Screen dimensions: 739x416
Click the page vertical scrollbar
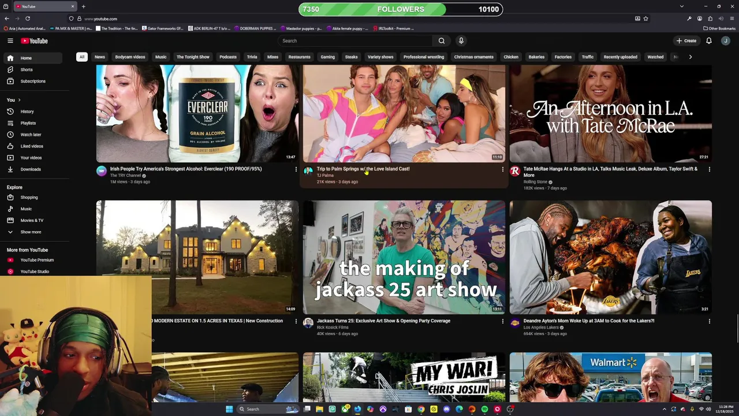click(737, 329)
